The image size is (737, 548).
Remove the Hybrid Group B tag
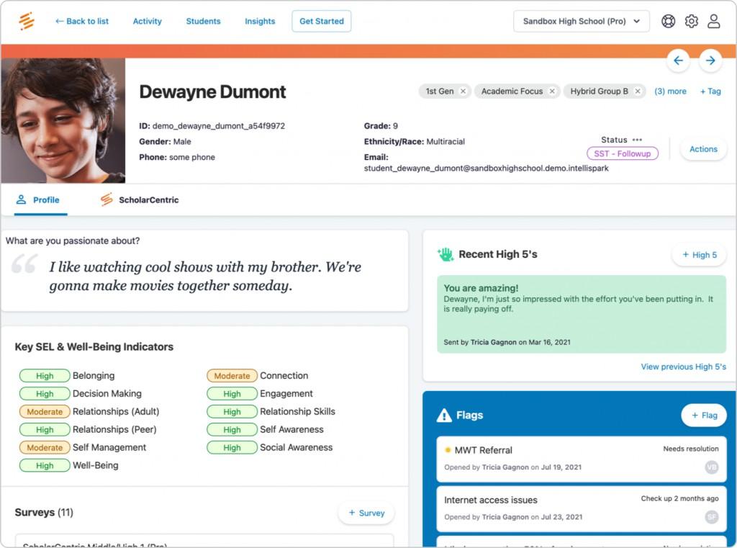tap(636, 91)
